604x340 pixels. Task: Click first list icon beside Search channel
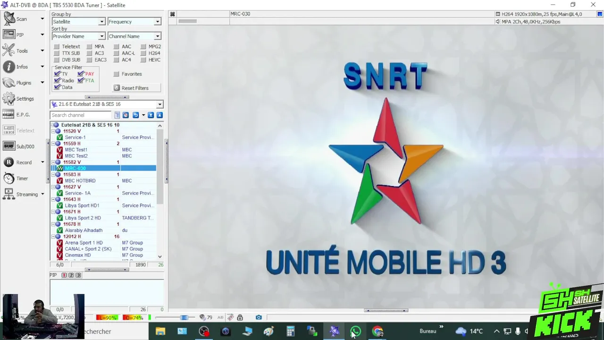pos(117,115)
